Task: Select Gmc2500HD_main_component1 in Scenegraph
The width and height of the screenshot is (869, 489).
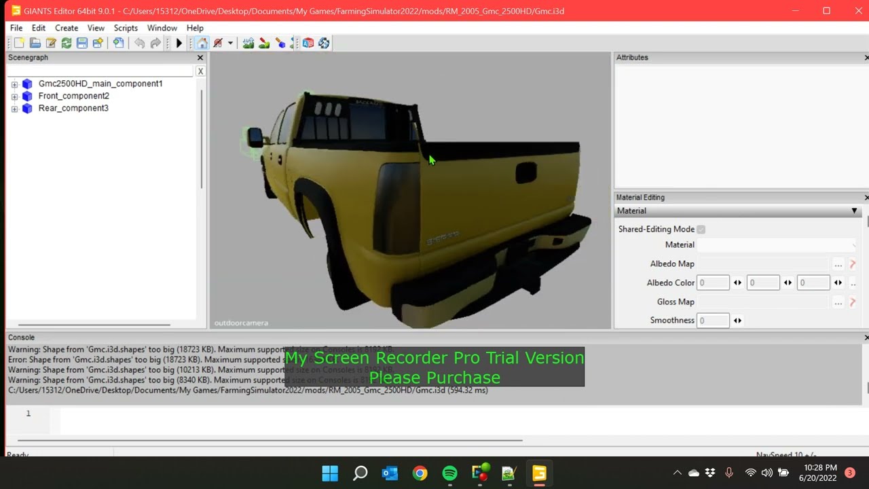Action: click(x=100, y=84)
